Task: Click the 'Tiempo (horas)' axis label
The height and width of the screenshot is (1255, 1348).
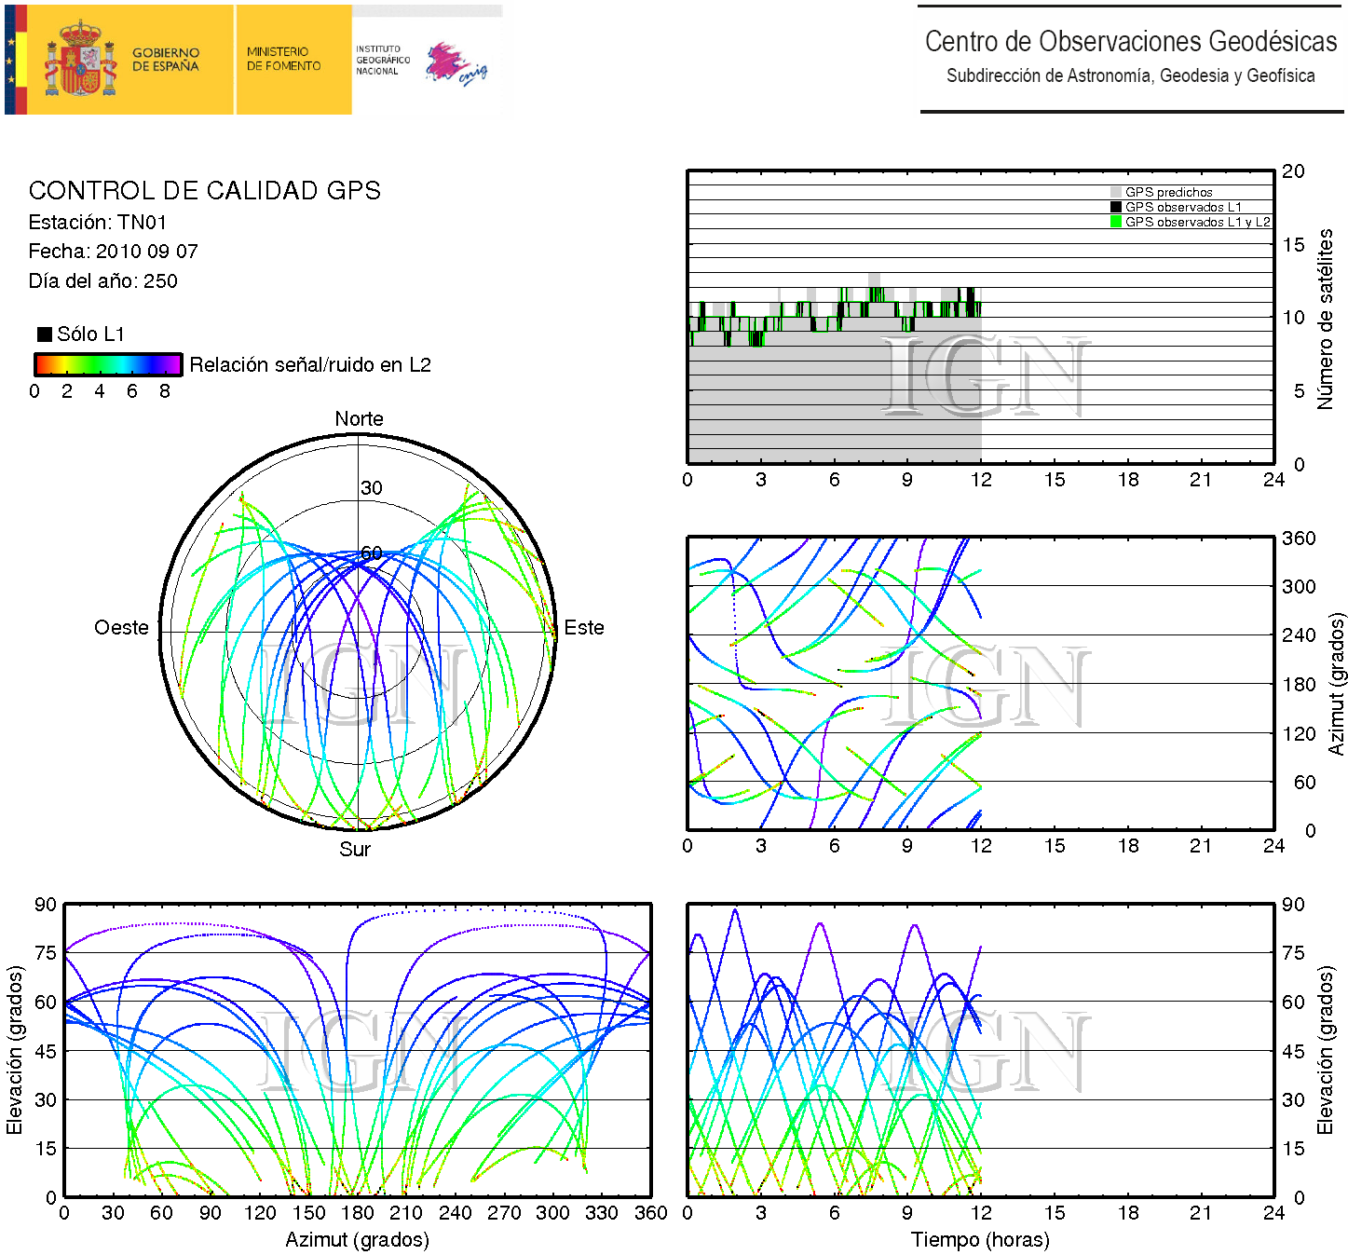Action: point(980,1239)
